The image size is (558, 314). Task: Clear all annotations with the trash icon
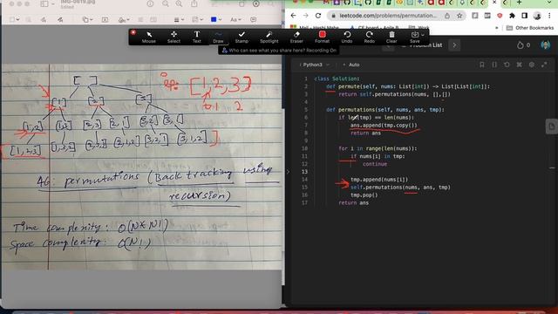point(391,37)
